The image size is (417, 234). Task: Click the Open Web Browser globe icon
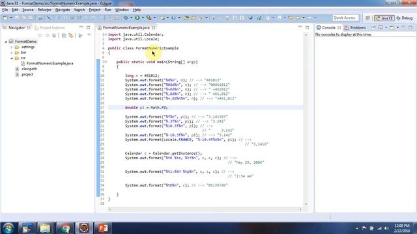250,18
